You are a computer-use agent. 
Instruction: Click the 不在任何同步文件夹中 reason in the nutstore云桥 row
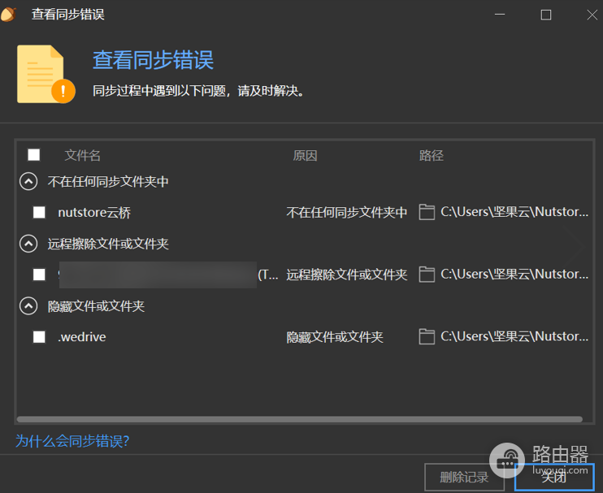point(347,212)
